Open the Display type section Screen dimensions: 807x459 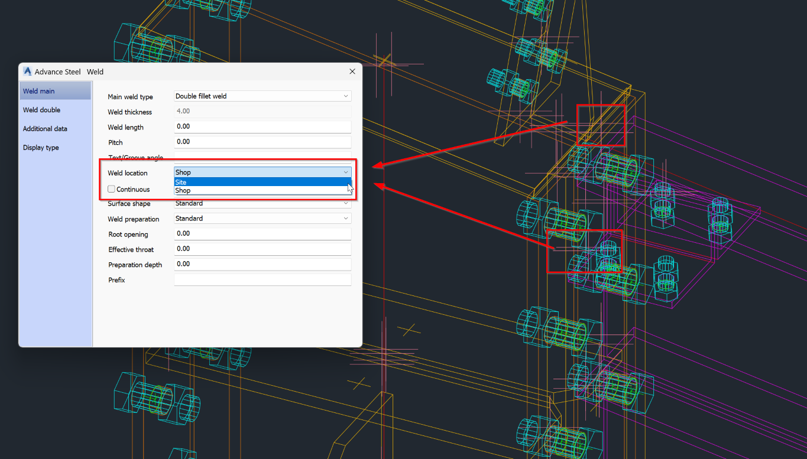point(41,147)
